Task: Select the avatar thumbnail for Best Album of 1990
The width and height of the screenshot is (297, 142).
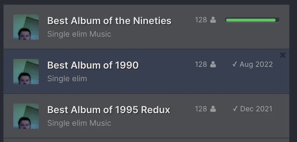Action: tap(26, 72)
